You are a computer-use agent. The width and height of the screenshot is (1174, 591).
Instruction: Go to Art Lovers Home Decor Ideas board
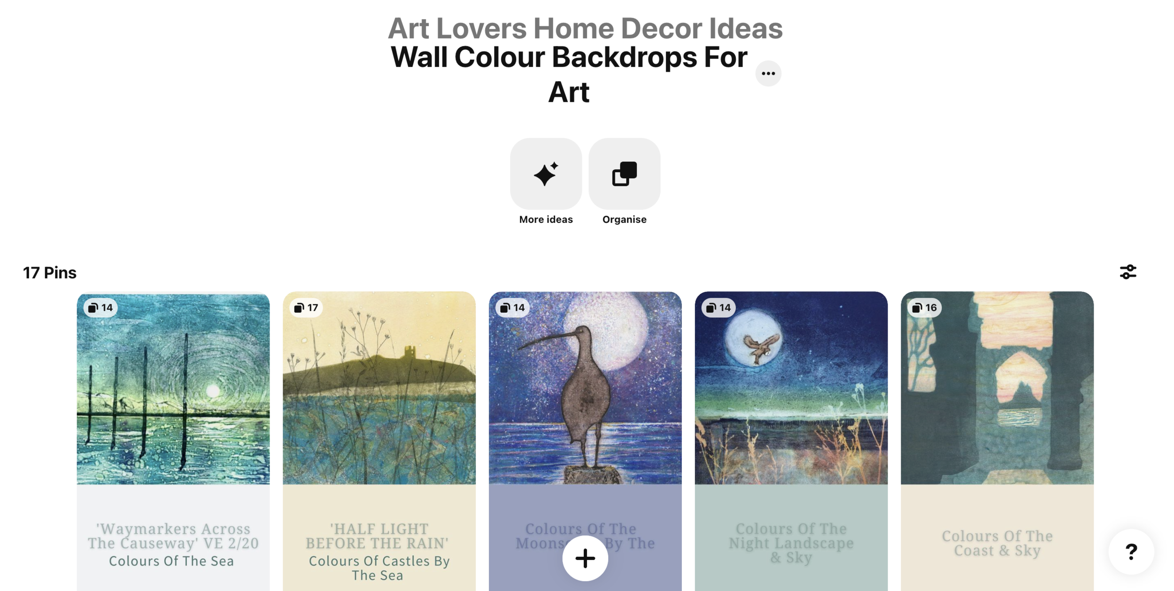point(585,28)
